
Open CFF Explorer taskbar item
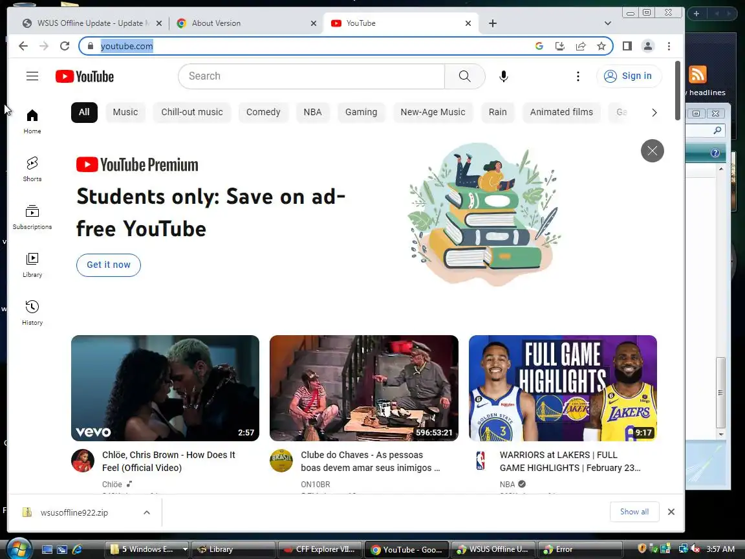coord(320,549)
